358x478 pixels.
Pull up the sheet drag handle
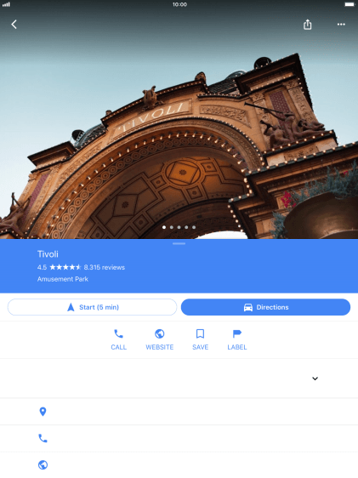point(179,243)
